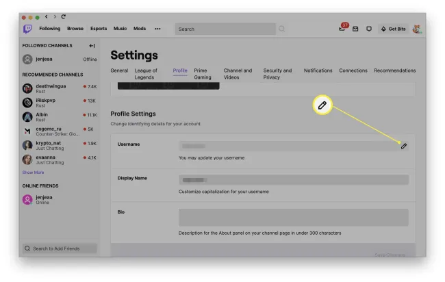Open iRiskpvp channel avatar
This screenshot has height=282, width=445.
[27, 103]
